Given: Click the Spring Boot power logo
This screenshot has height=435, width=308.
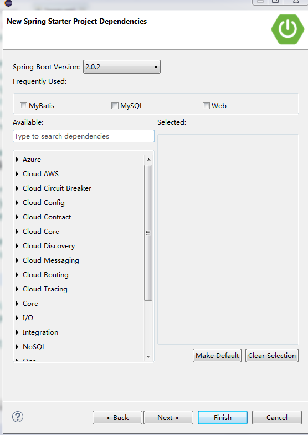Looking at the screenshot, I should click(x=288, y=29).
